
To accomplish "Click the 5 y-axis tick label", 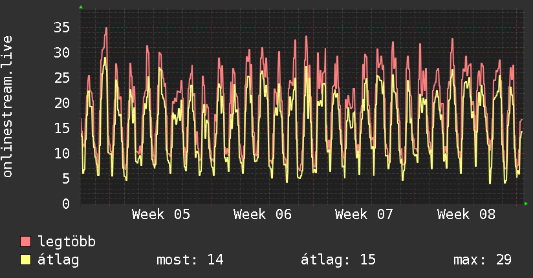I will (x=66, y=178).
